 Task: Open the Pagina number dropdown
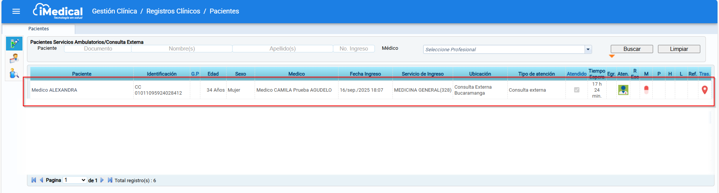coord(75,180)
